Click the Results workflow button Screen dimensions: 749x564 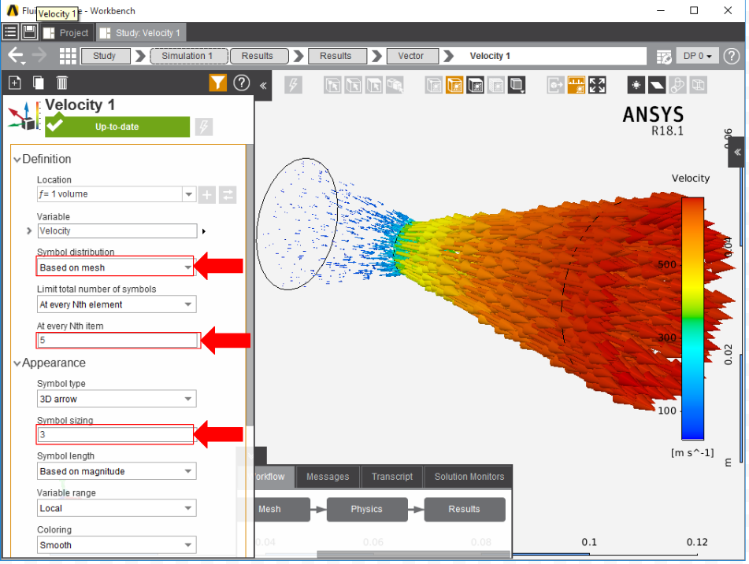click(465, 509)
